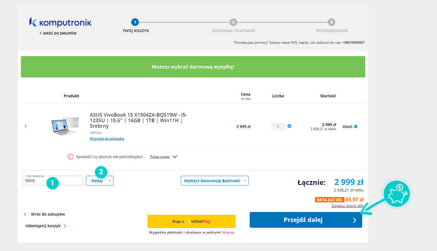Remove item with the Usuń minus icon
437x251 pixels.
(x=356, y=126)
